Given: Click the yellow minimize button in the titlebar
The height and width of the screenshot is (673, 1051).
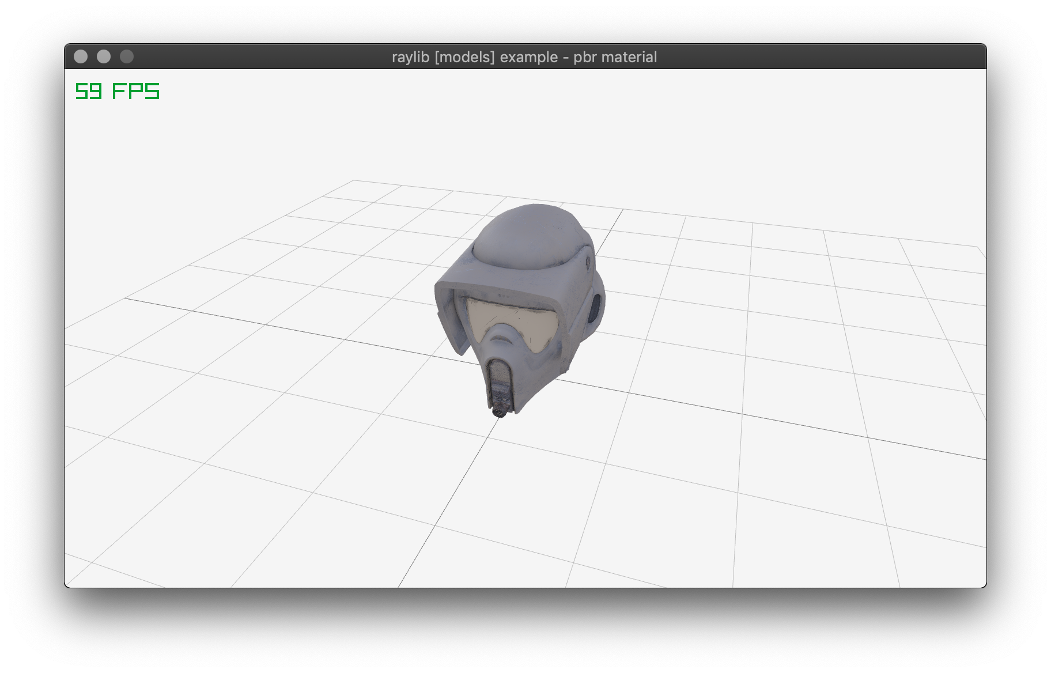Looking at the screenshot, I should pyautogui.click(x=104, y=56).
